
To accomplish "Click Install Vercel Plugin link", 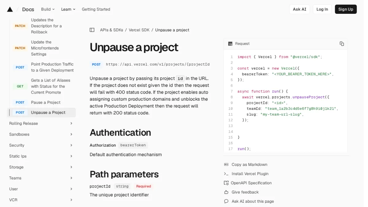I will coord(250,174).
